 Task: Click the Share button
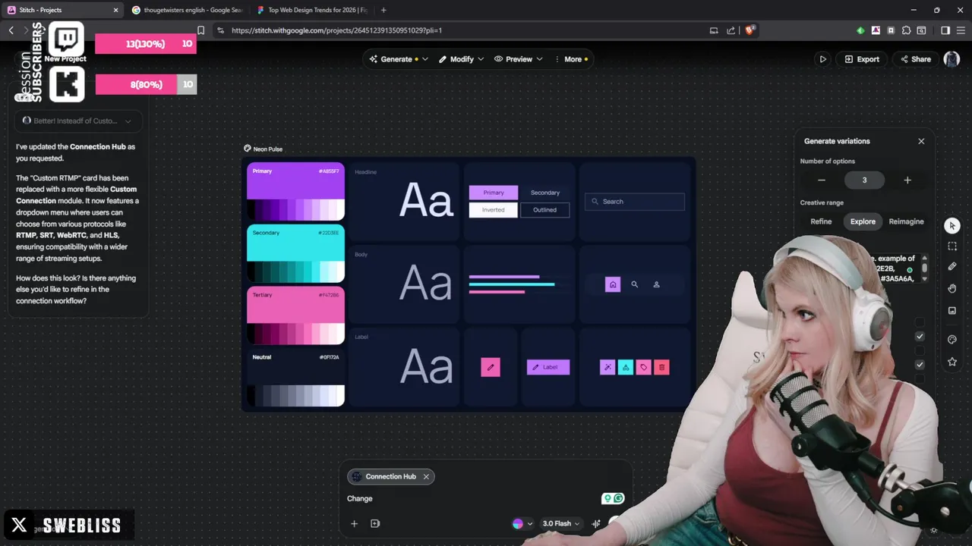click(915, 59)
